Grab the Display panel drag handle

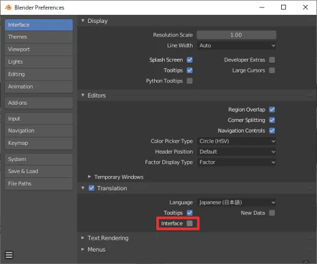pos(310,20)
